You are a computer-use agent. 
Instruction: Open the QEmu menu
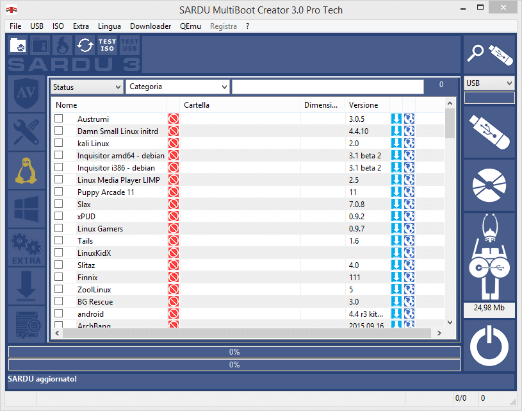point(190,26)
